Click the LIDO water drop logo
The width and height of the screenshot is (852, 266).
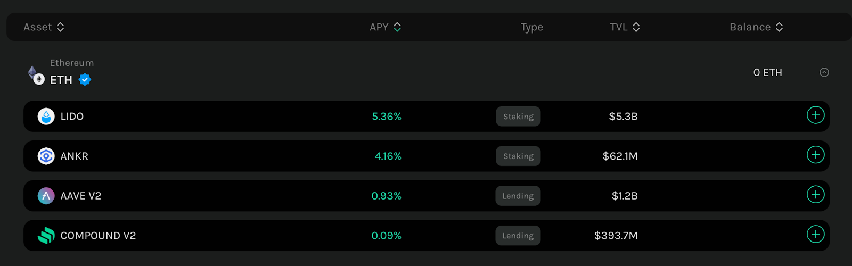click(46, 117)
